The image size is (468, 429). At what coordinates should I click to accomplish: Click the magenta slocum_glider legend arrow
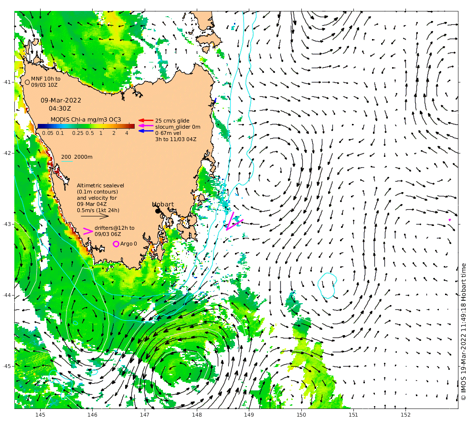click(x=146, y=126)
